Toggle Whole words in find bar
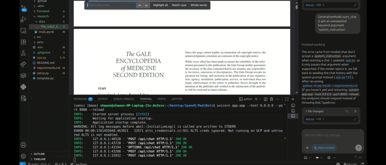Image resolution: width=386 pixels, height=165 pixels. click(199, 5)
